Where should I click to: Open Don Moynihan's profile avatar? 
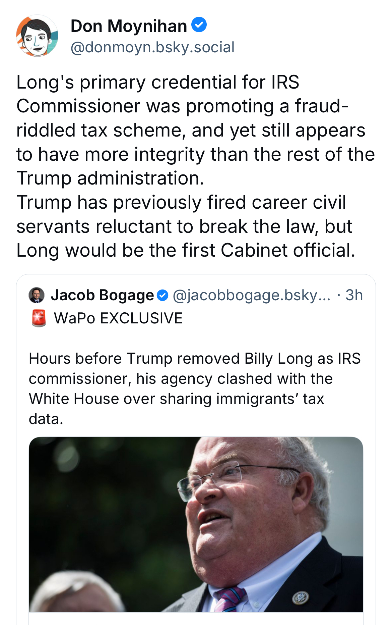(x=37, y=36)
